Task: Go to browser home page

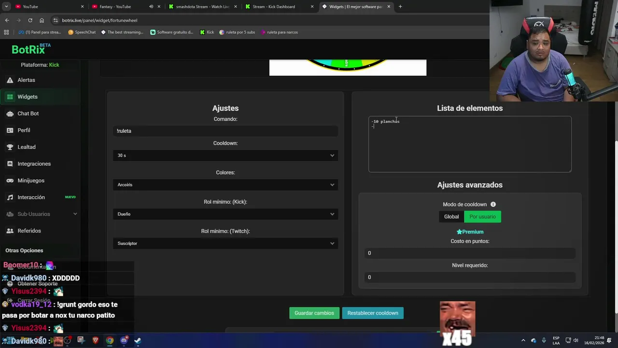Action: pyautogui.click(x=42, y=20)
